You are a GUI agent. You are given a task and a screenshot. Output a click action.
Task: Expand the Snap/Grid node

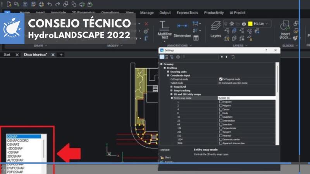pos(171,87)
